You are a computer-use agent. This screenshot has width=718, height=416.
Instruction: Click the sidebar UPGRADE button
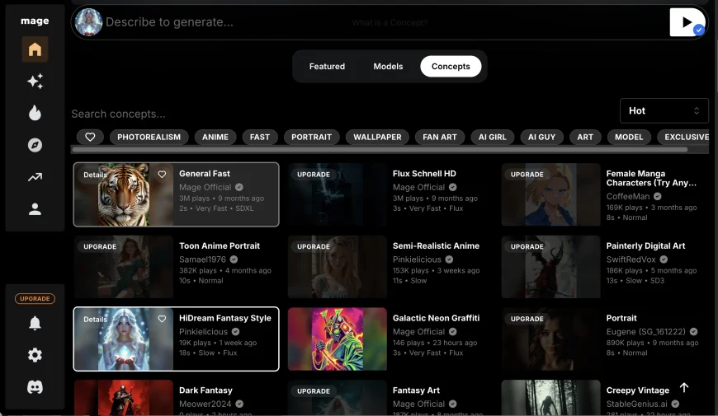pos(35,299)
